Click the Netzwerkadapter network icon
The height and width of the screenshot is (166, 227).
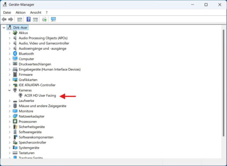[x=15, y=116]
